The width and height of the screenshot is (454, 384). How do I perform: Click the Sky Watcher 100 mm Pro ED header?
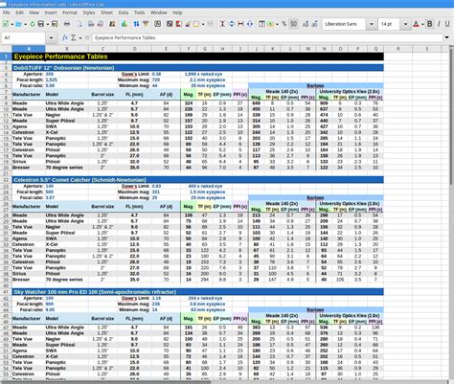[x=197, y=292]
